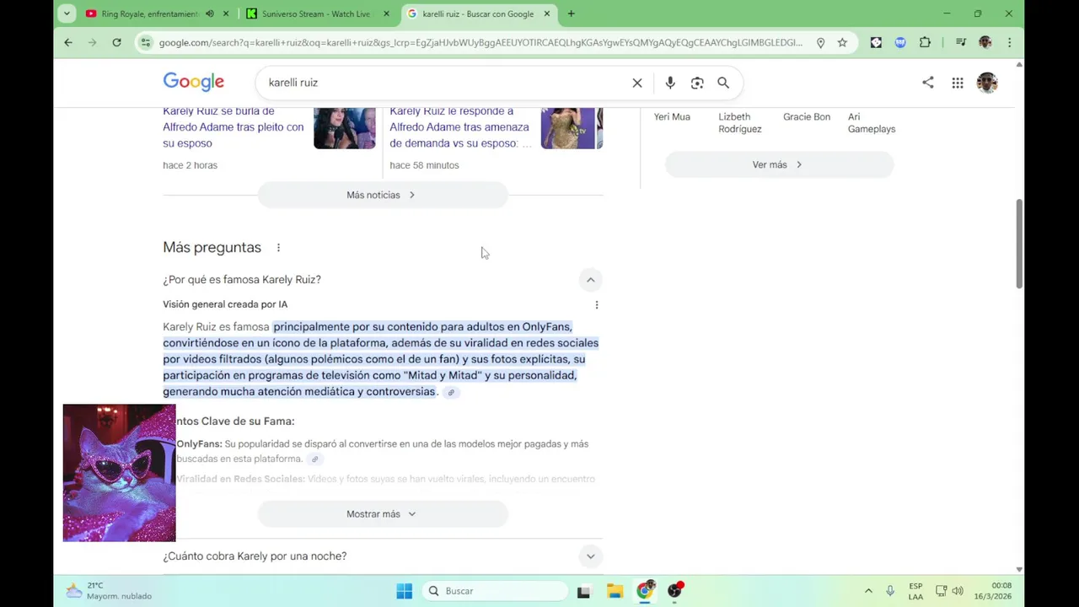Open weather widget showing 21°C
The height and width of the screenshot is (607, 1079).
pos(110,591)
